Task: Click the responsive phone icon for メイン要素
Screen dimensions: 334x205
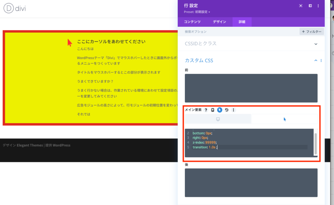Action: [213, 110]
